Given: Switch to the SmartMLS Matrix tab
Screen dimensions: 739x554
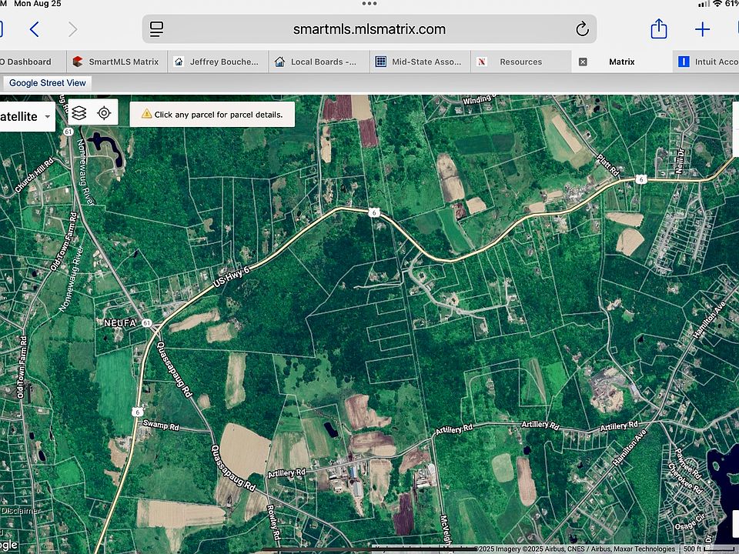Looking at the screenshot, I should (115, 62).
